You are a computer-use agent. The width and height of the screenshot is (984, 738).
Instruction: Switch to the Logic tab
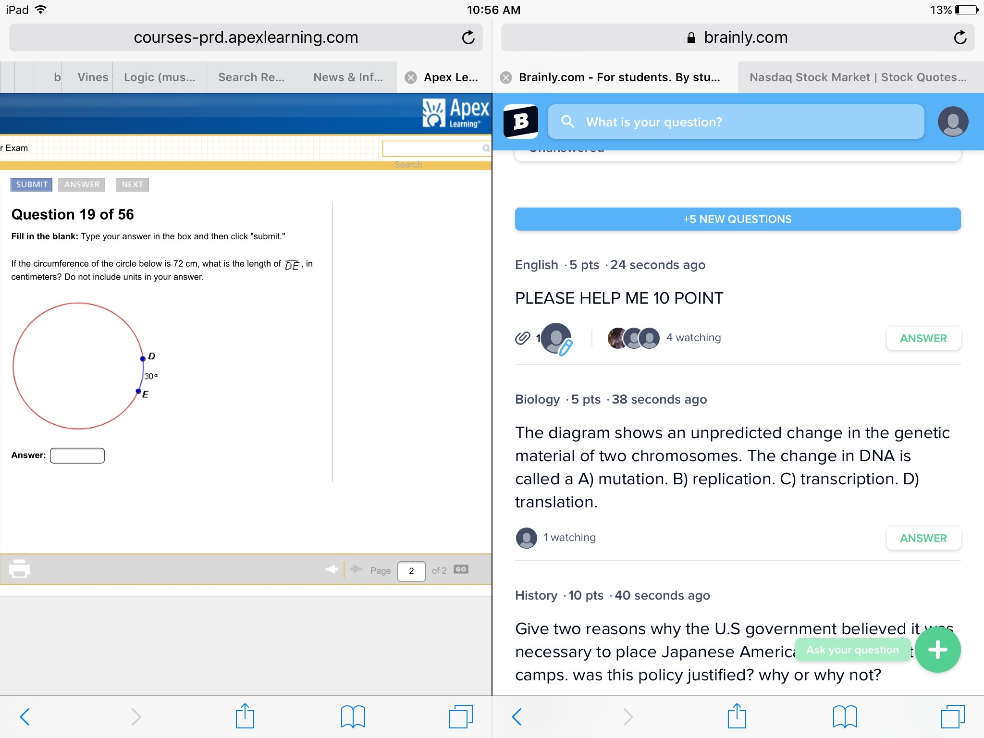click(x=160, y=77)
